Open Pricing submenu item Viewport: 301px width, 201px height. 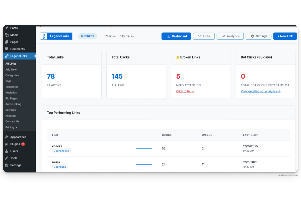10,127
